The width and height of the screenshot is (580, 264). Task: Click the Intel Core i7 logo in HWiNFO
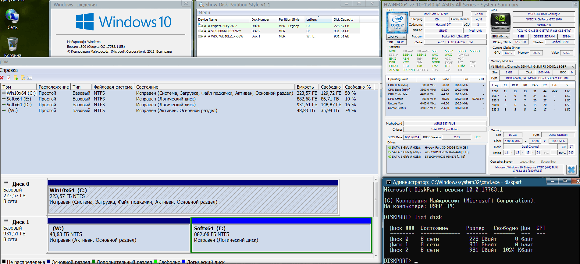coord(397,23)
